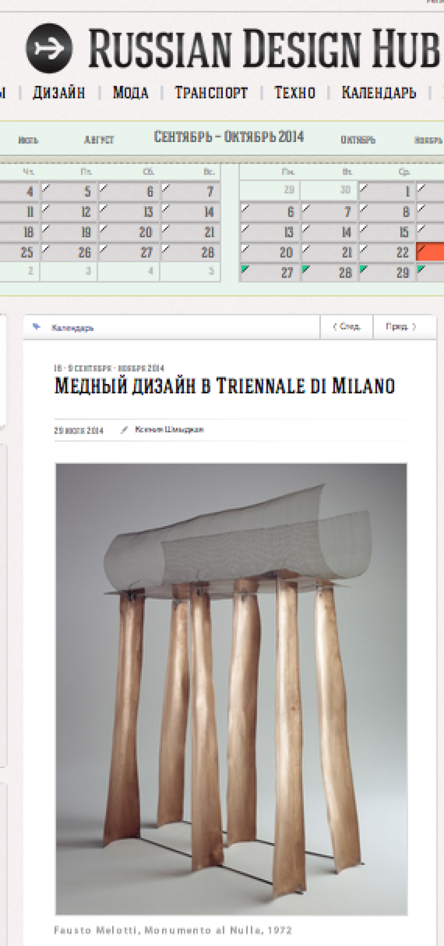Choose September 25 in the calendar
This screenshot has height=946, width=444.
tap(19, 252)
